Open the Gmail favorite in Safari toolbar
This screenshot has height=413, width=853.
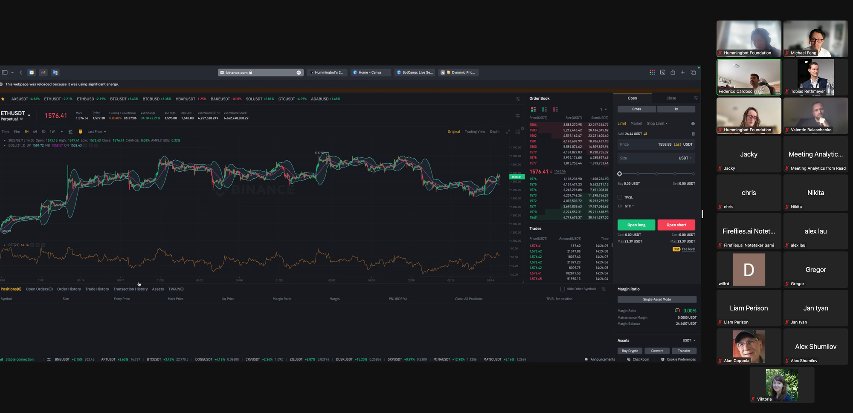pos(43,72)
